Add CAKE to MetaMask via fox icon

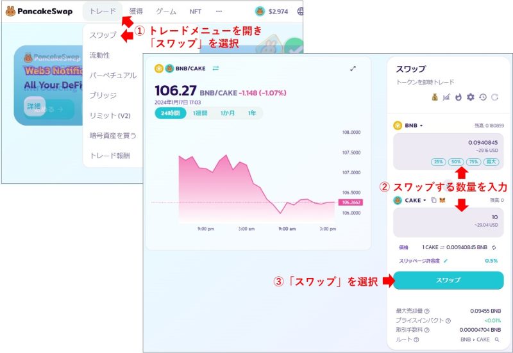point(442,201)
